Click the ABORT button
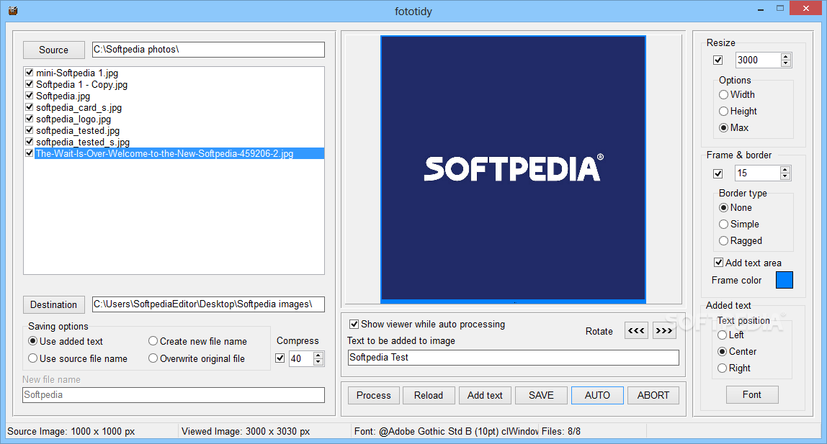The image size is (827, 444). coord(653,395)
